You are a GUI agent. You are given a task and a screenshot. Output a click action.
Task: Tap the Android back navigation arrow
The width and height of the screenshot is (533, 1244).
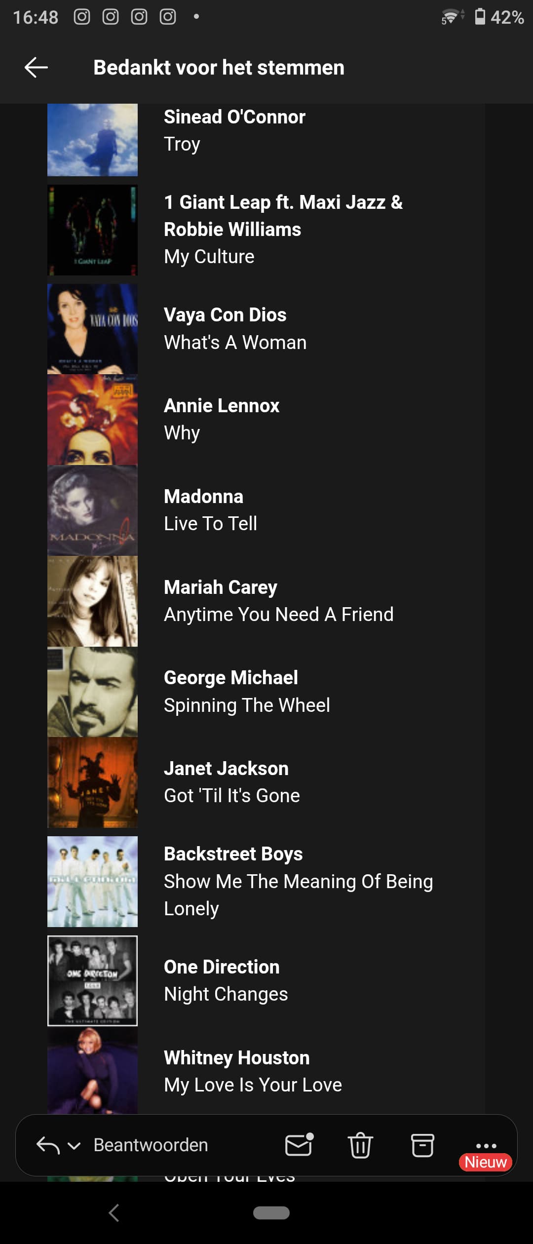[114, 1213]
